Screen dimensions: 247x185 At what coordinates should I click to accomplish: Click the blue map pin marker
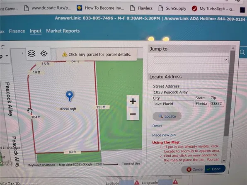pyautogui.click(x=70, y=96)
